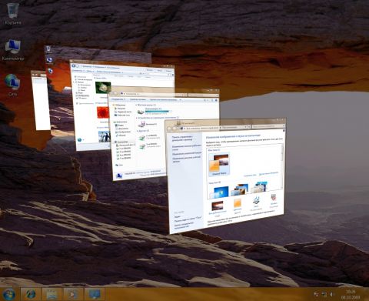Launch Internet Explorer from the taskbar
Screen dimensions: 369x301
32,294
